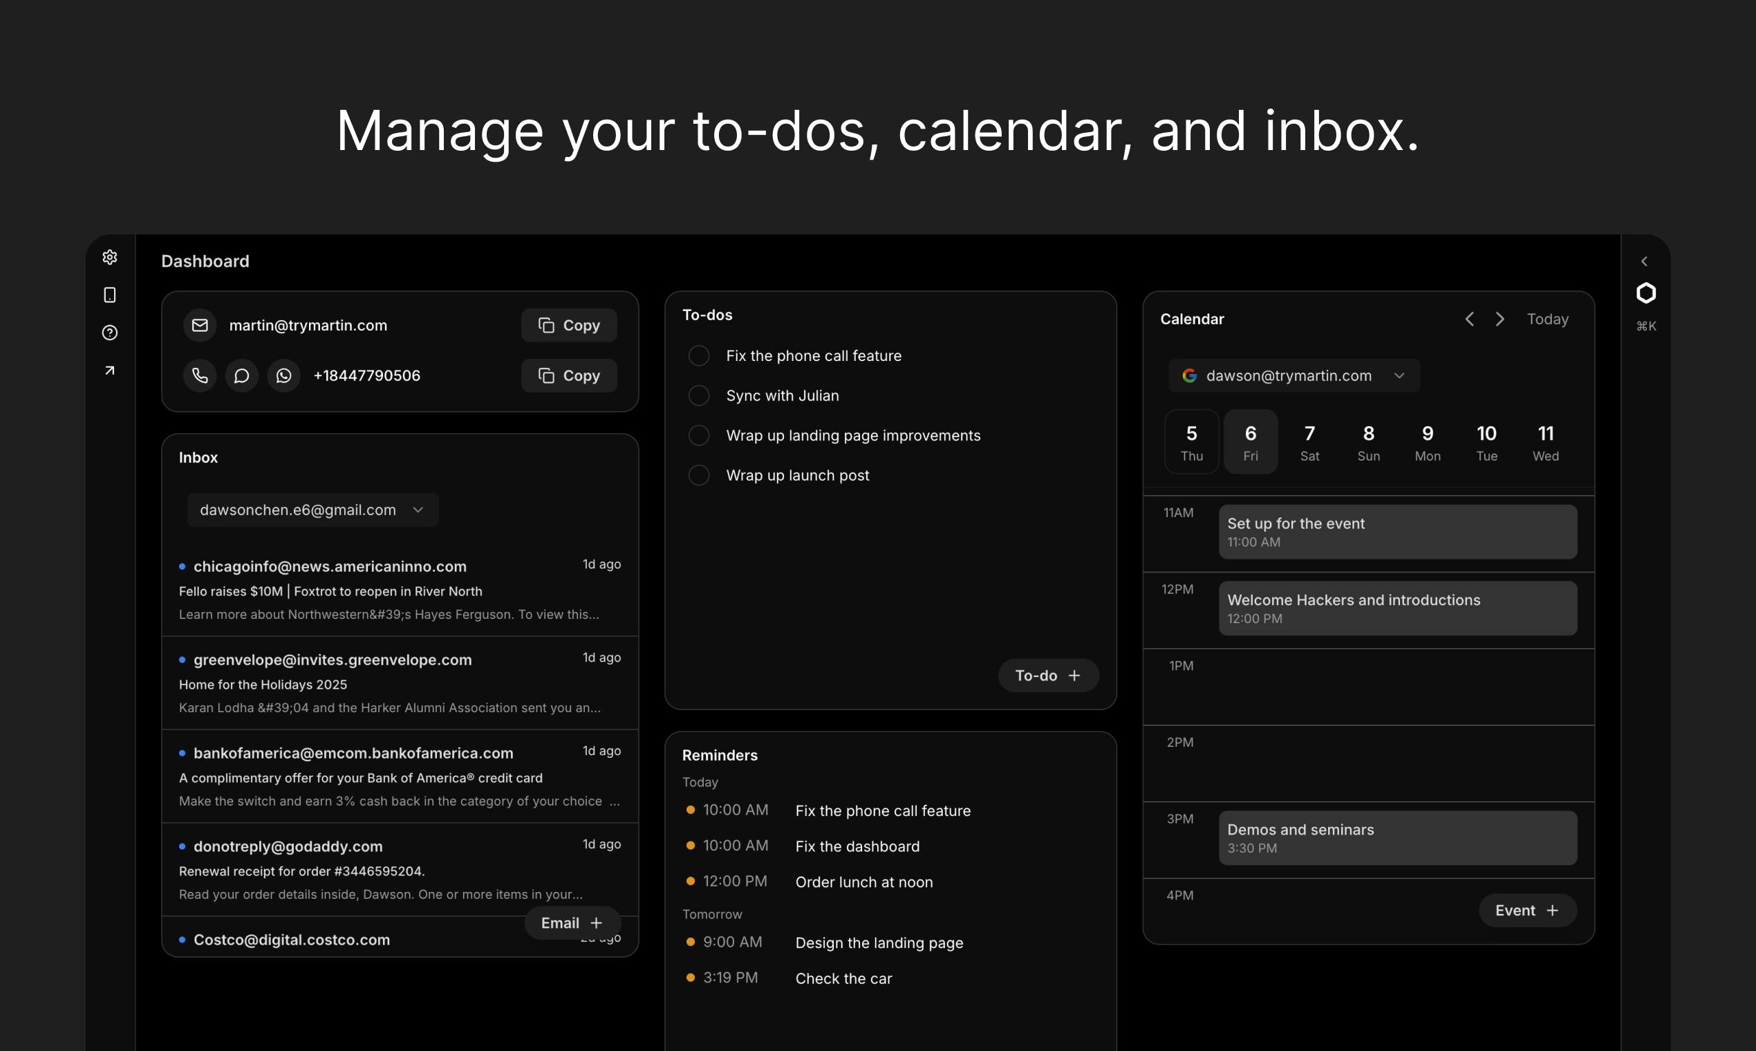The width and height of the screenshot is (1756, 1051).
Task: Open the 'Demos and seminars' calendar event
Action: point(1397,838)
